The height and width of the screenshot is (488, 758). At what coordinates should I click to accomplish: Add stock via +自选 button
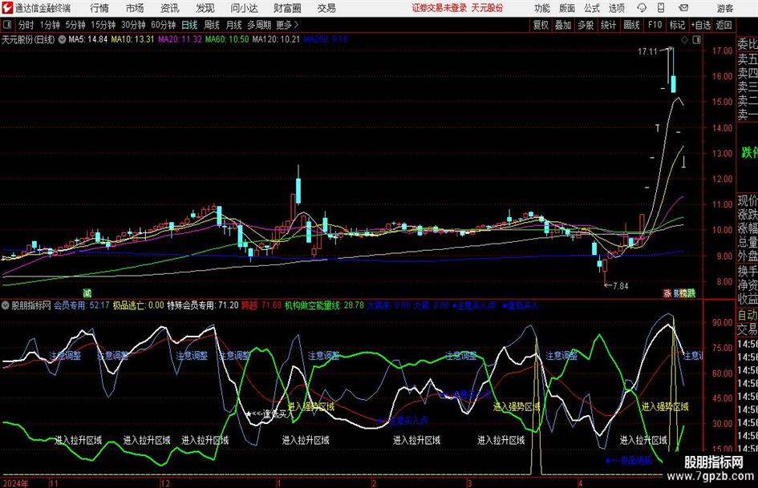pyautogui.click(x=701, y=25)
